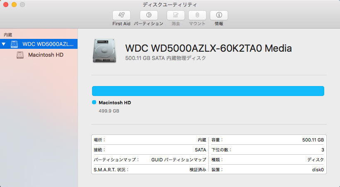Click 下位の数 value 3
340x187 pixels.
click(x=323, y=150)
